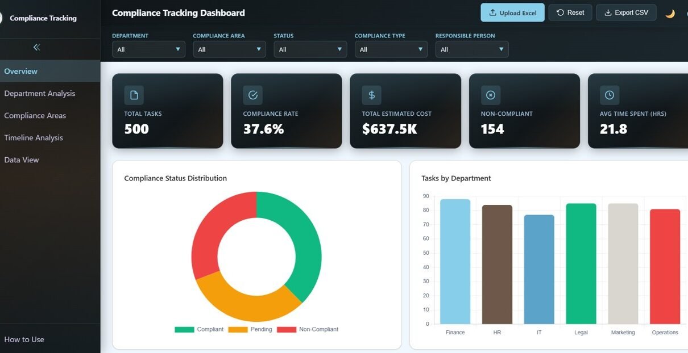The height and width of the screenshot is (353, 688).
Task: Click the dollar icon on Total Estimated Cost card
Action: 372,95
